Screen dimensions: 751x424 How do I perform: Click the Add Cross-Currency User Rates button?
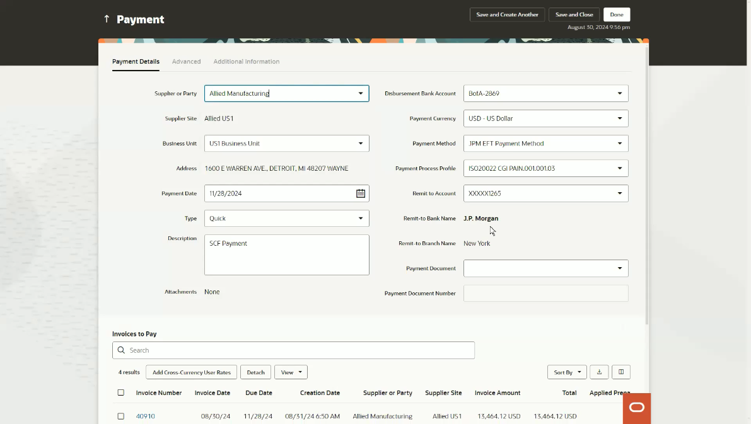(x=192, y=372)
